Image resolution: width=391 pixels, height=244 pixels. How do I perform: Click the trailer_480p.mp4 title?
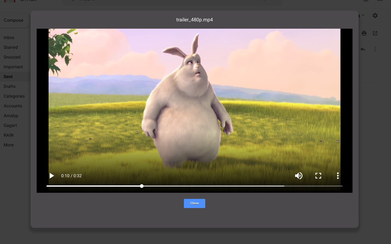(x=195, y=20)
